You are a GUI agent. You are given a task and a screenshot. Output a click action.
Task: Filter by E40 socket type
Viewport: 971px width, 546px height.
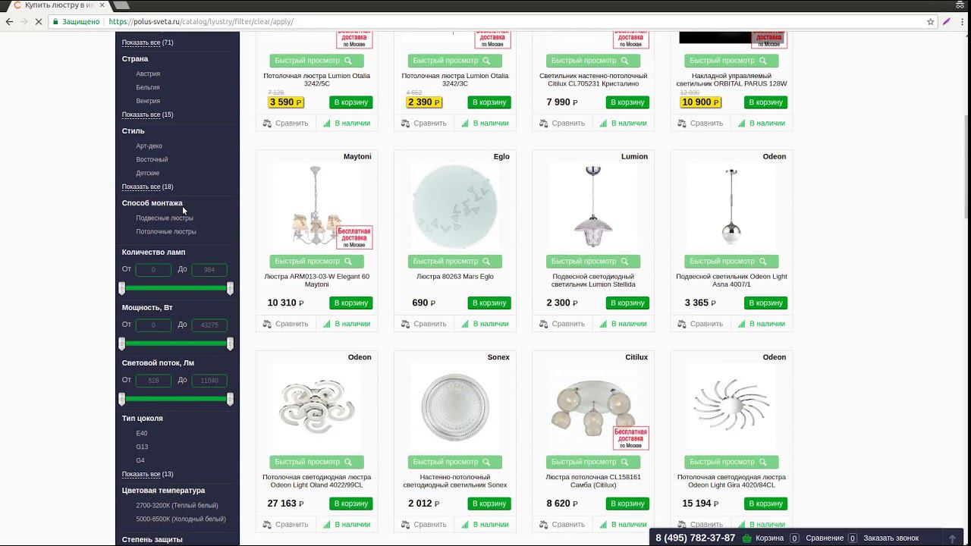(142, 433)
